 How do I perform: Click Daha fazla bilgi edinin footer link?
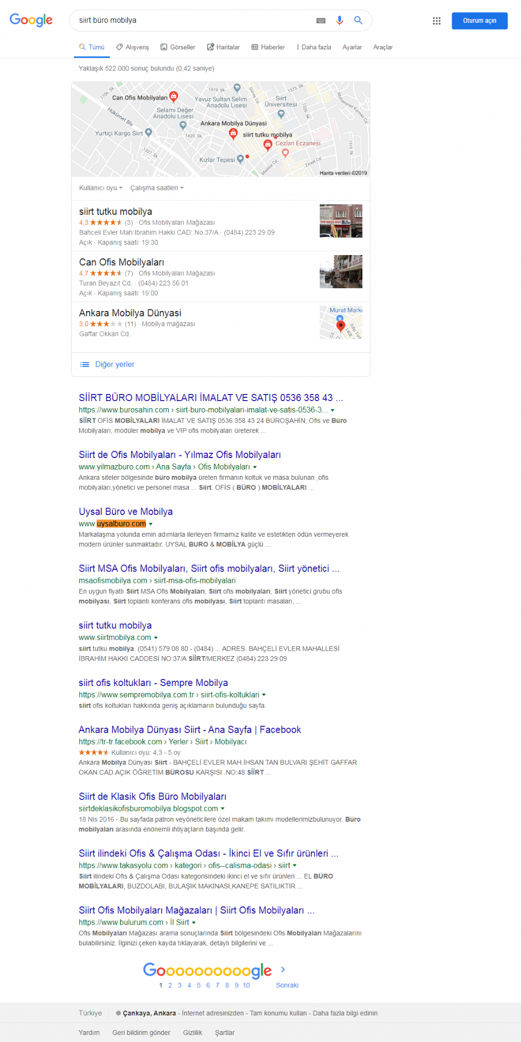pyautogui.click(x=345, y=1013)
